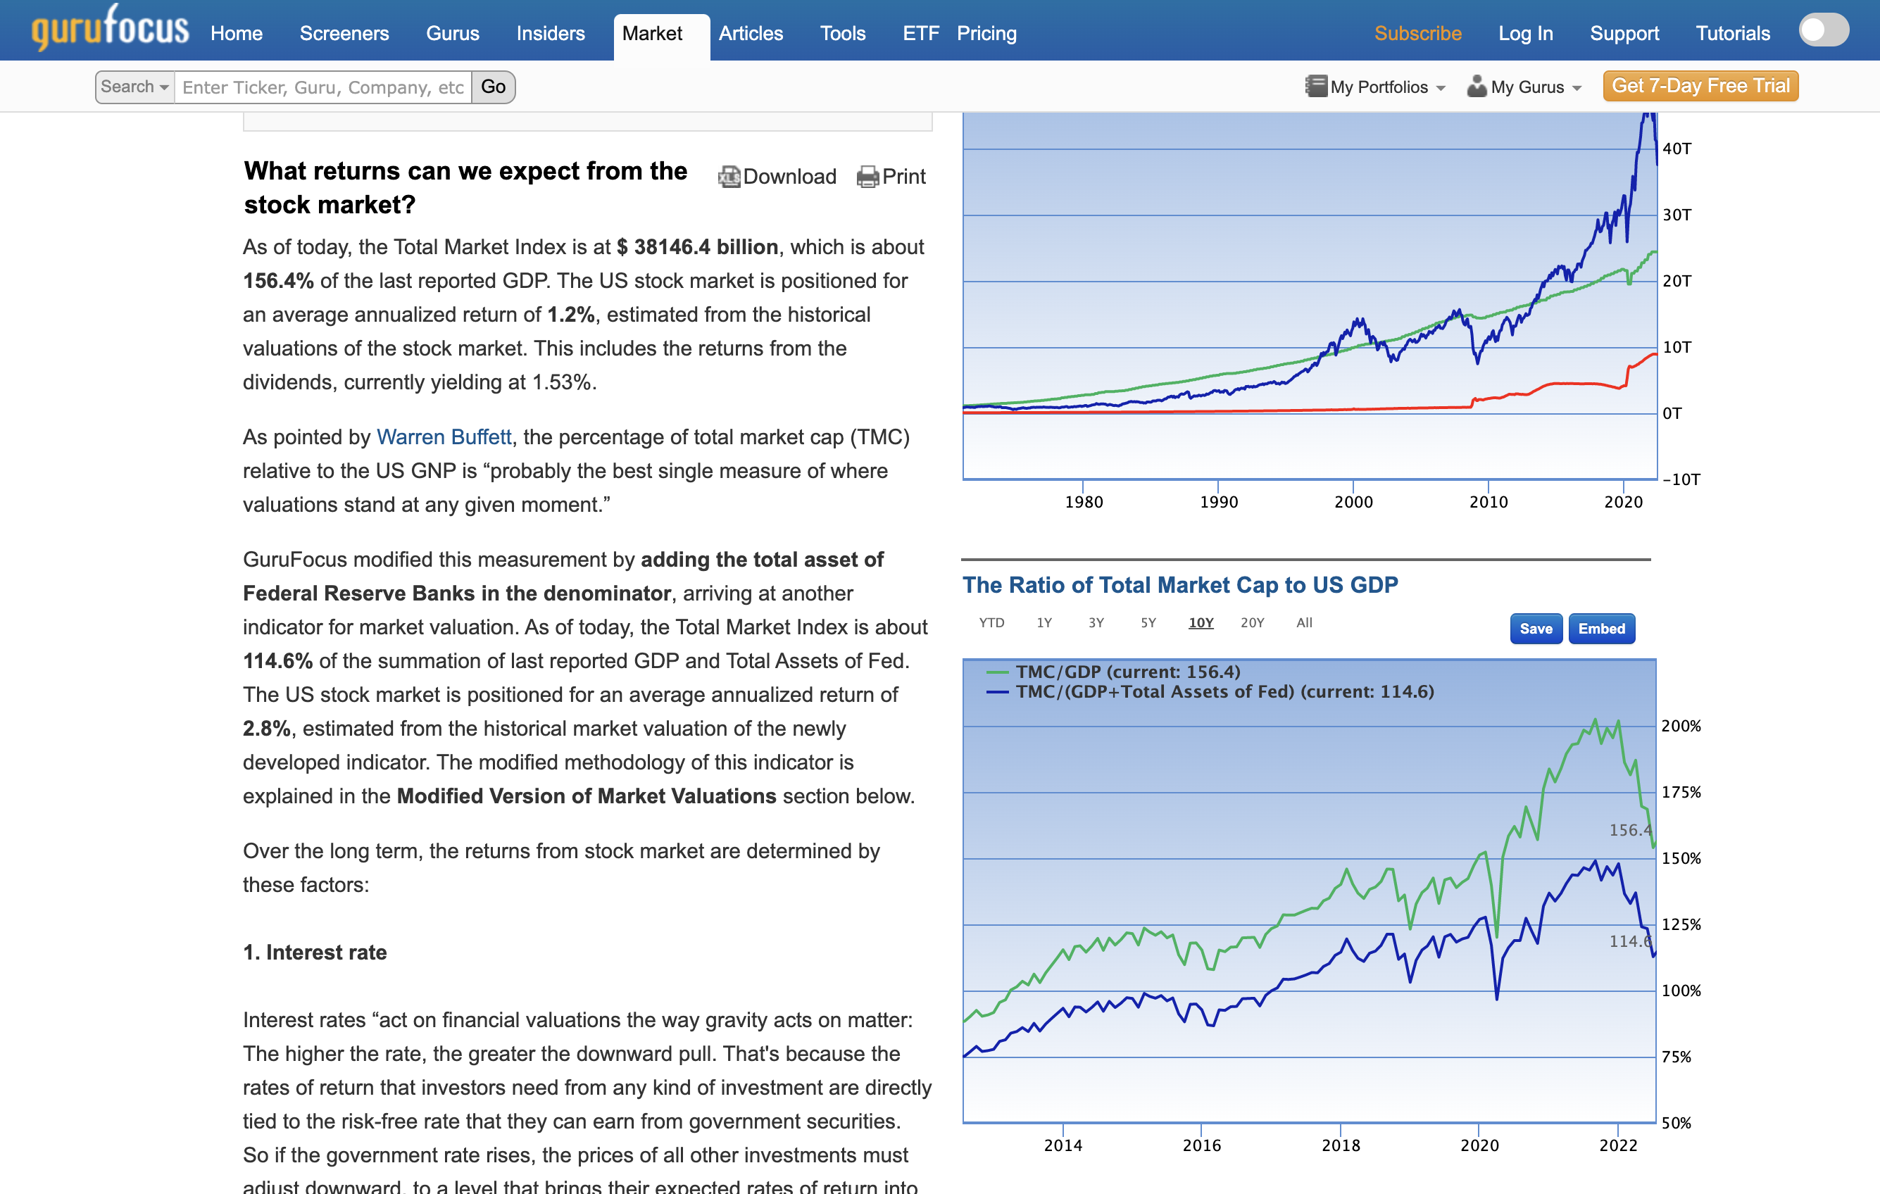1880x1194 pixels.
Task: Open the Screeners menu
Action: pos(344,34)
